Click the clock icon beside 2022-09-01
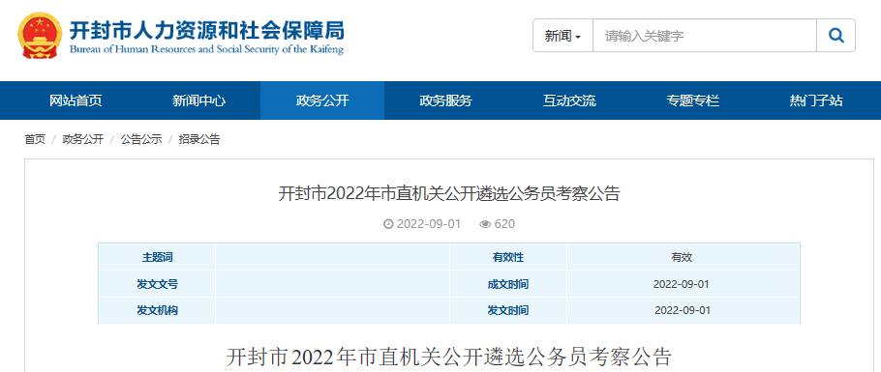 pos(388,224)
